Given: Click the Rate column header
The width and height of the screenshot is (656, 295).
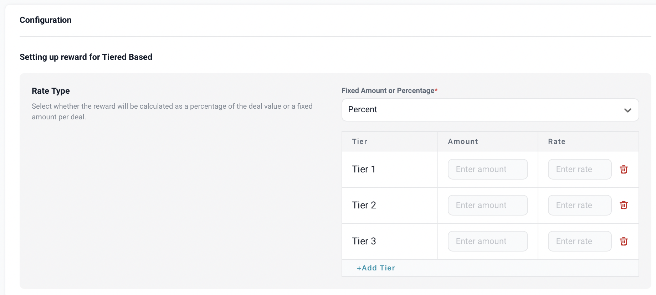Looking at the screenshot, I should (x=557, y=141).
